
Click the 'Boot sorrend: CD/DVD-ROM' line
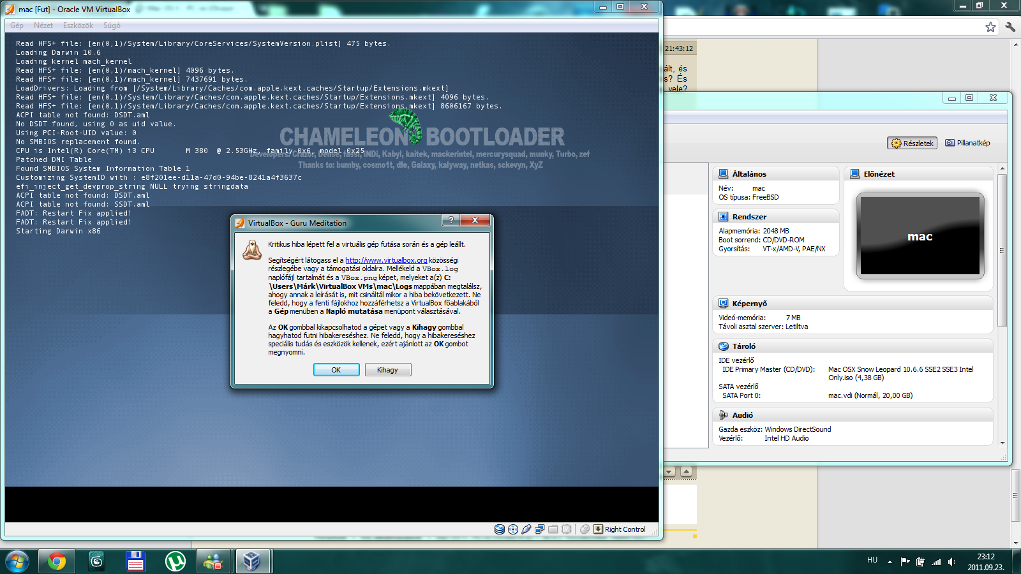(761, 240)
